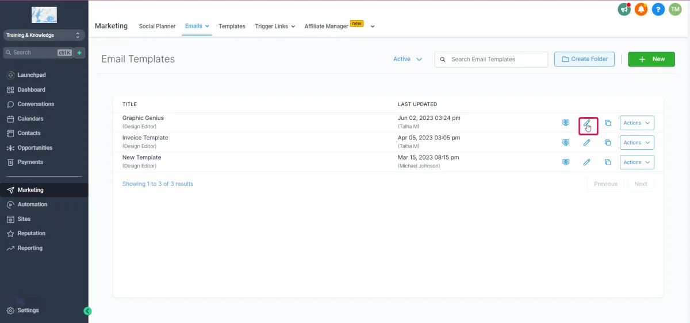This screenshot has width=690, height=323.
Task: Click the edit pencil for Graphic Genius
Action: (x=587, y=123)
